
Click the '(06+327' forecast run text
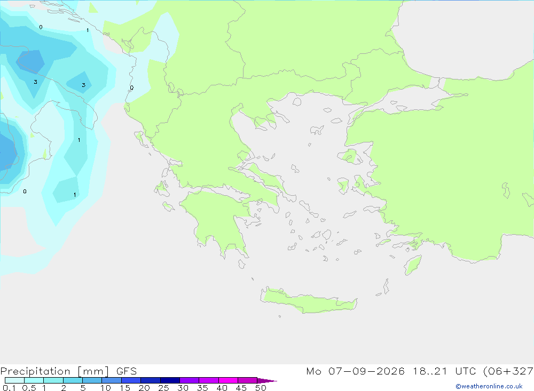pos(508,371)
